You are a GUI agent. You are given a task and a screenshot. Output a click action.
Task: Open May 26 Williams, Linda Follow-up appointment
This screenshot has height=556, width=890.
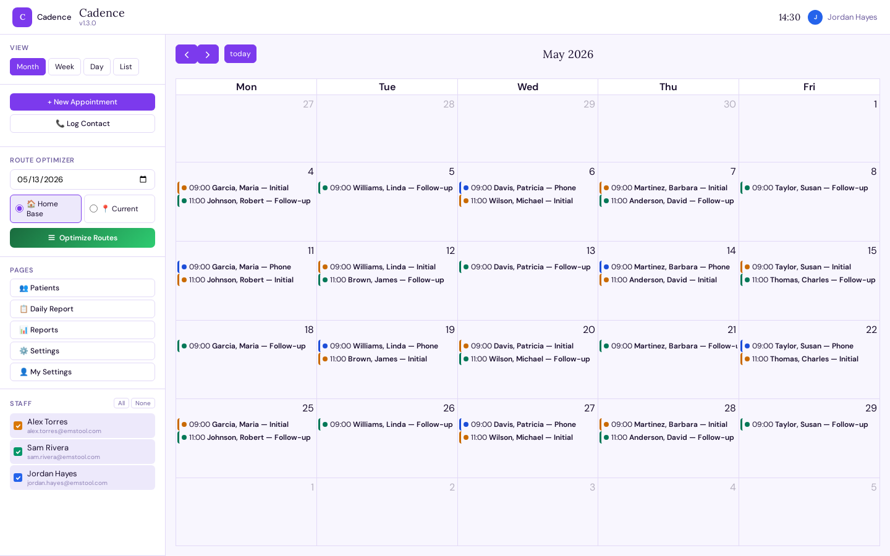coord(387,424)
